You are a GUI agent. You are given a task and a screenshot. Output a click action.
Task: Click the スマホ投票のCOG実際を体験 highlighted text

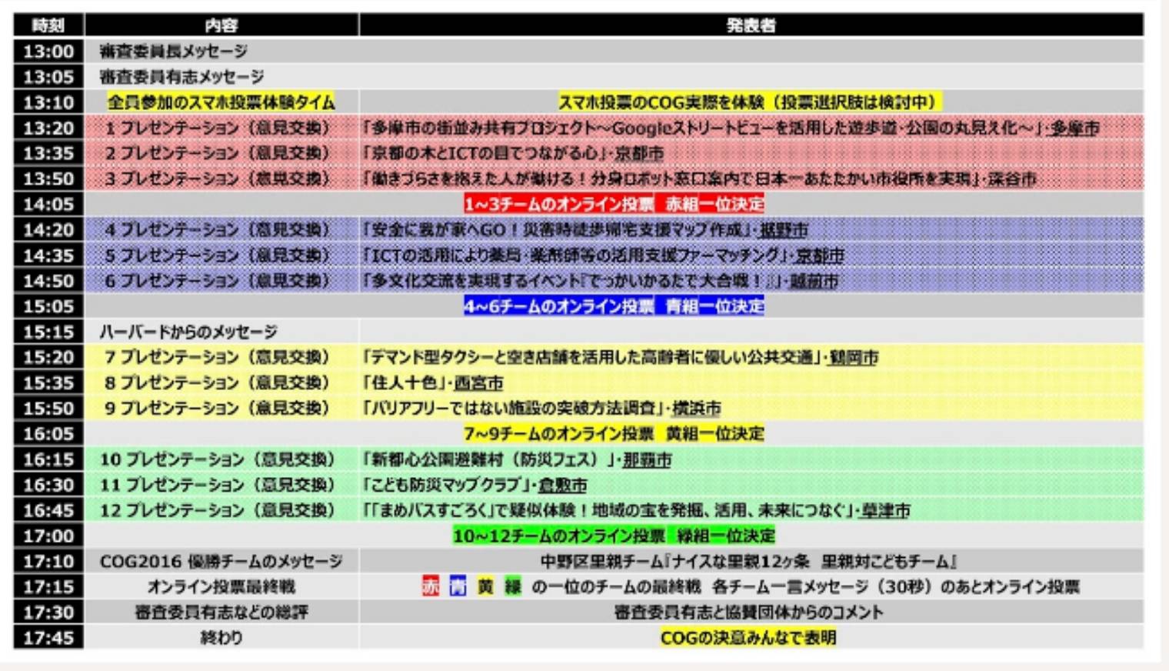pos(750,102)
